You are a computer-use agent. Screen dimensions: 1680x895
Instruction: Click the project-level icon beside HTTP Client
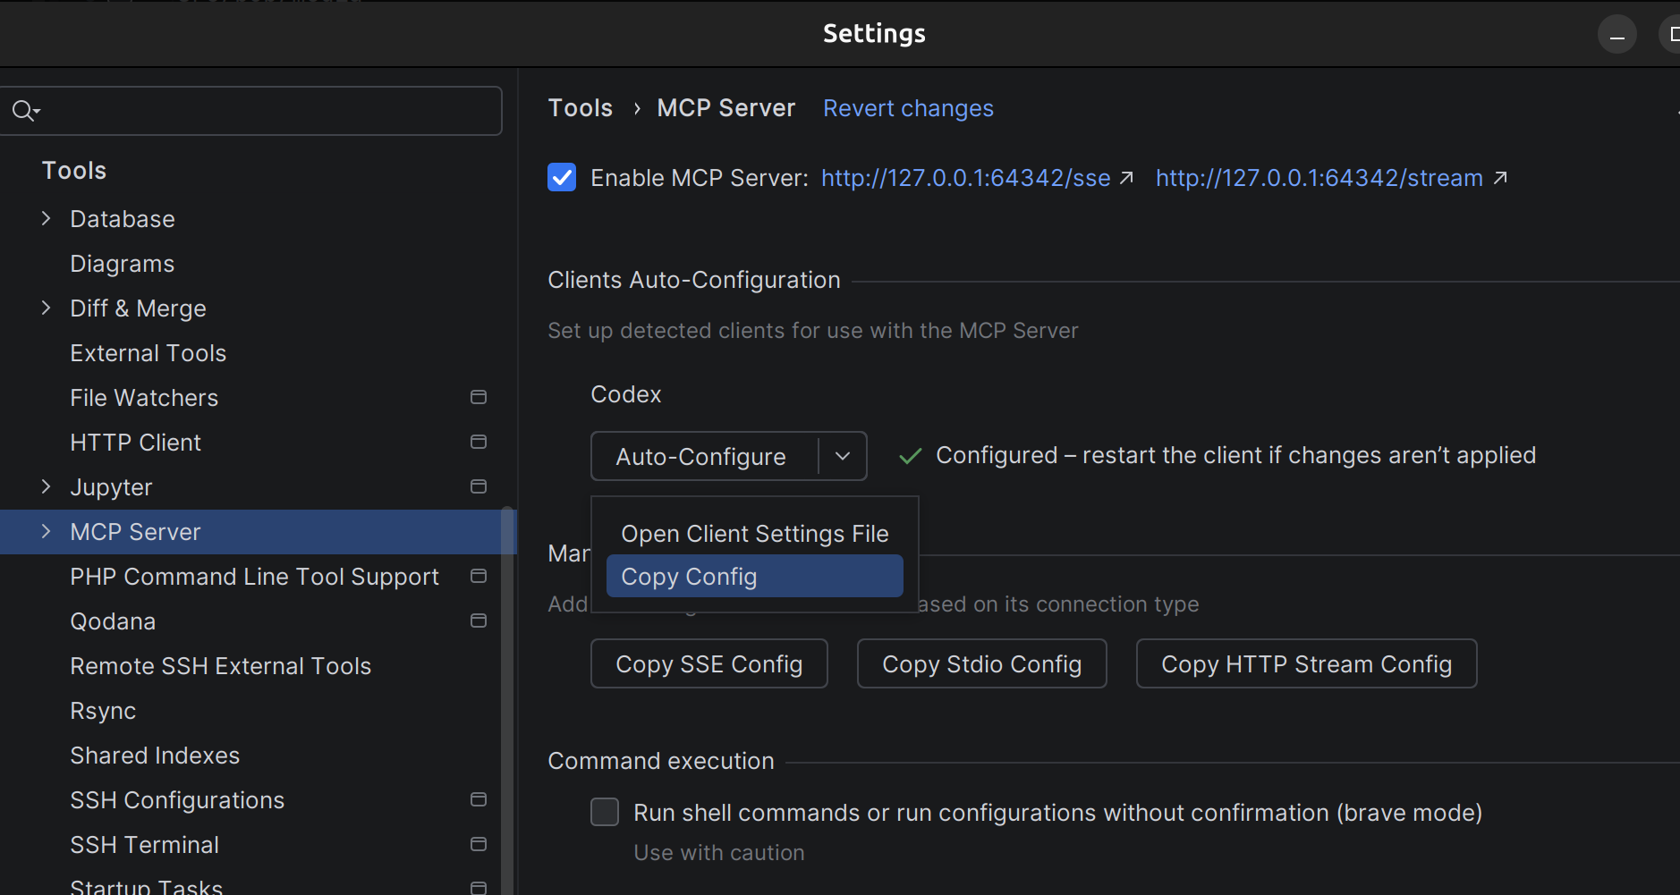pyautogui.click(x=479, y=442)
